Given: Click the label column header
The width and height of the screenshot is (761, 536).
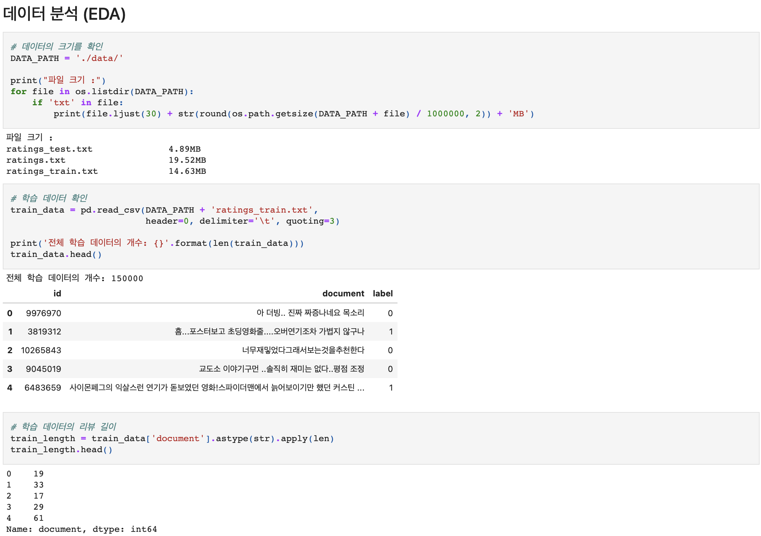Looking at the screenshot, I should coord(382,294).
